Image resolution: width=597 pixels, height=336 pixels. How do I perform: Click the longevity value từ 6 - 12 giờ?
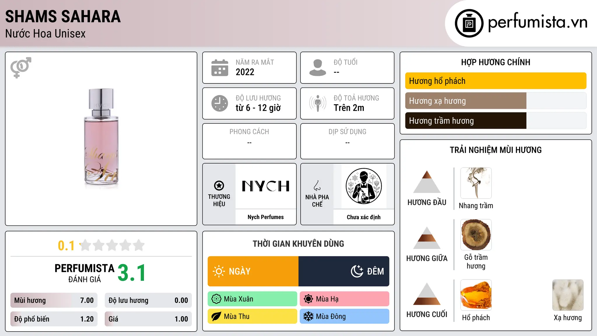[x=258, y=108]
